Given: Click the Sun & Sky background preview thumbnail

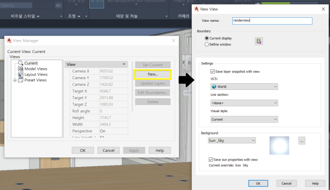Looking at the screenshot, I should [279, 146].
